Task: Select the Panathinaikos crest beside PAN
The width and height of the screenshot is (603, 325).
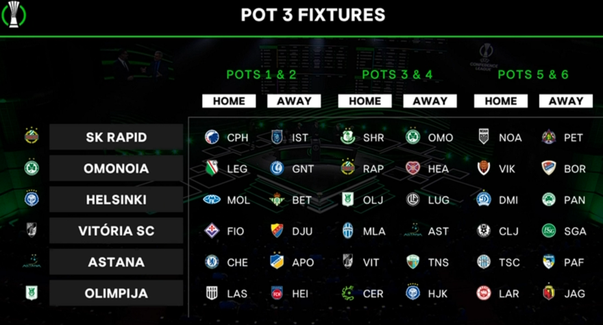Action: coord(548,200)
